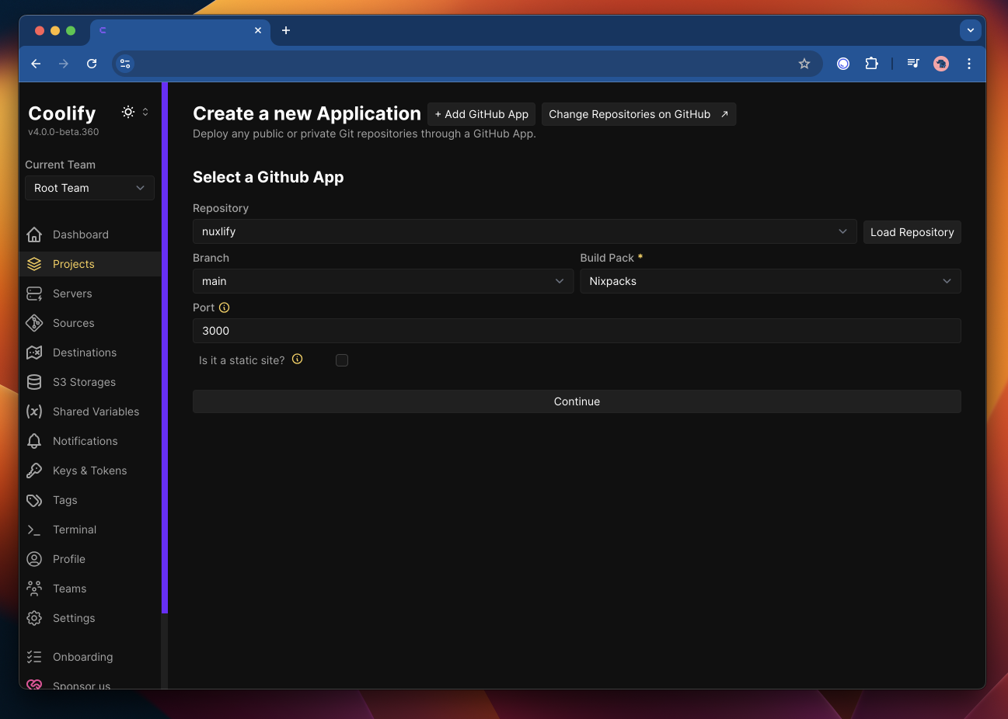Click the browser reload icon

[x=92, y=64]
